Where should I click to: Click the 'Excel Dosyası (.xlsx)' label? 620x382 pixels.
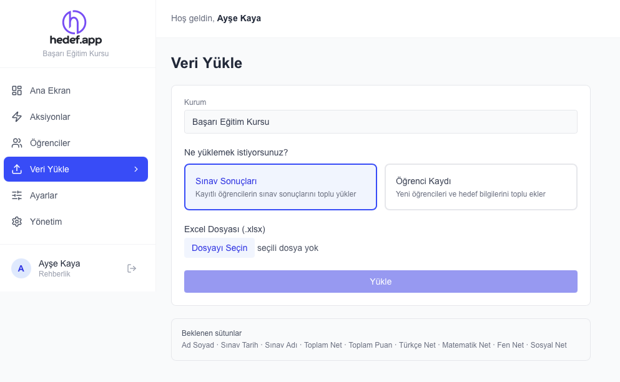coord(225,229)
